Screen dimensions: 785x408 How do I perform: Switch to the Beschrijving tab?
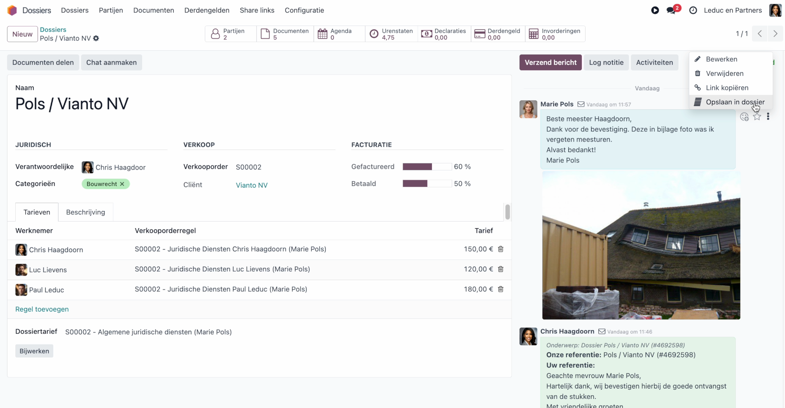coord(85,212)
